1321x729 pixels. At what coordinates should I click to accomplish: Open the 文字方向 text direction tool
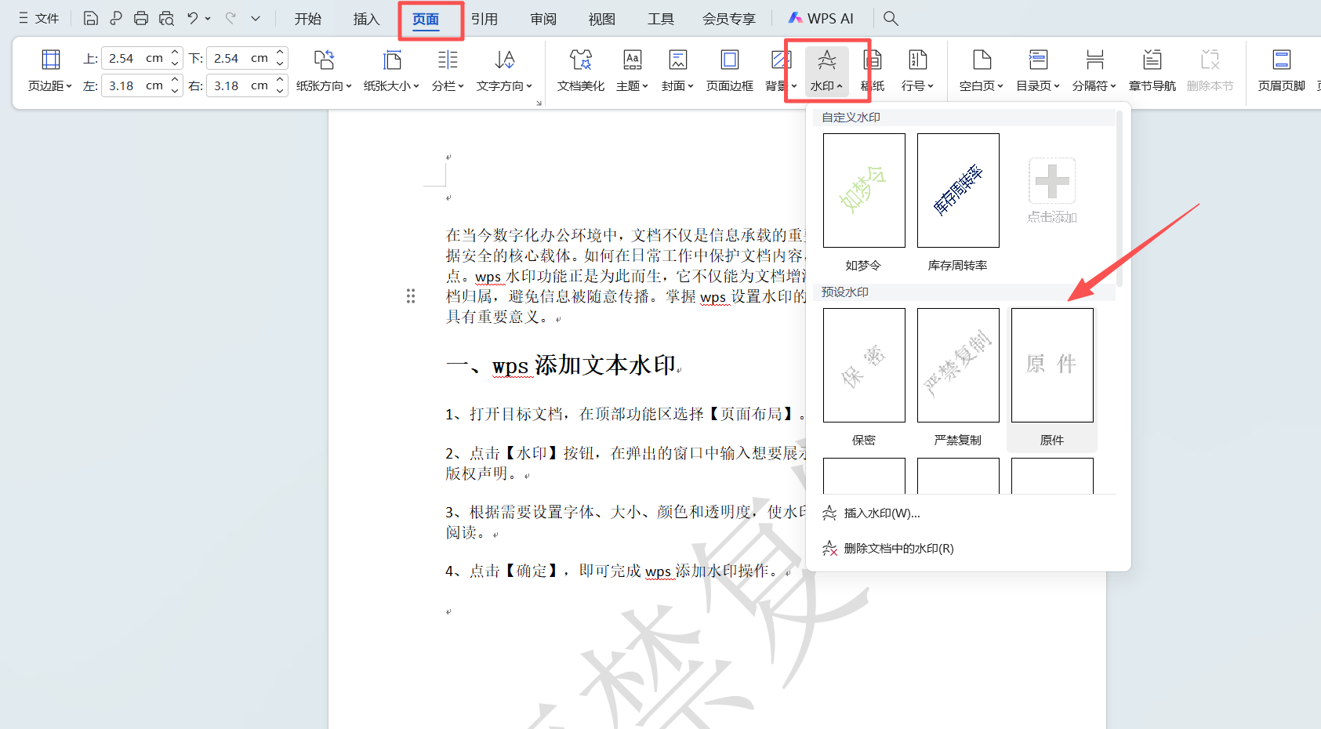[504, 71]
